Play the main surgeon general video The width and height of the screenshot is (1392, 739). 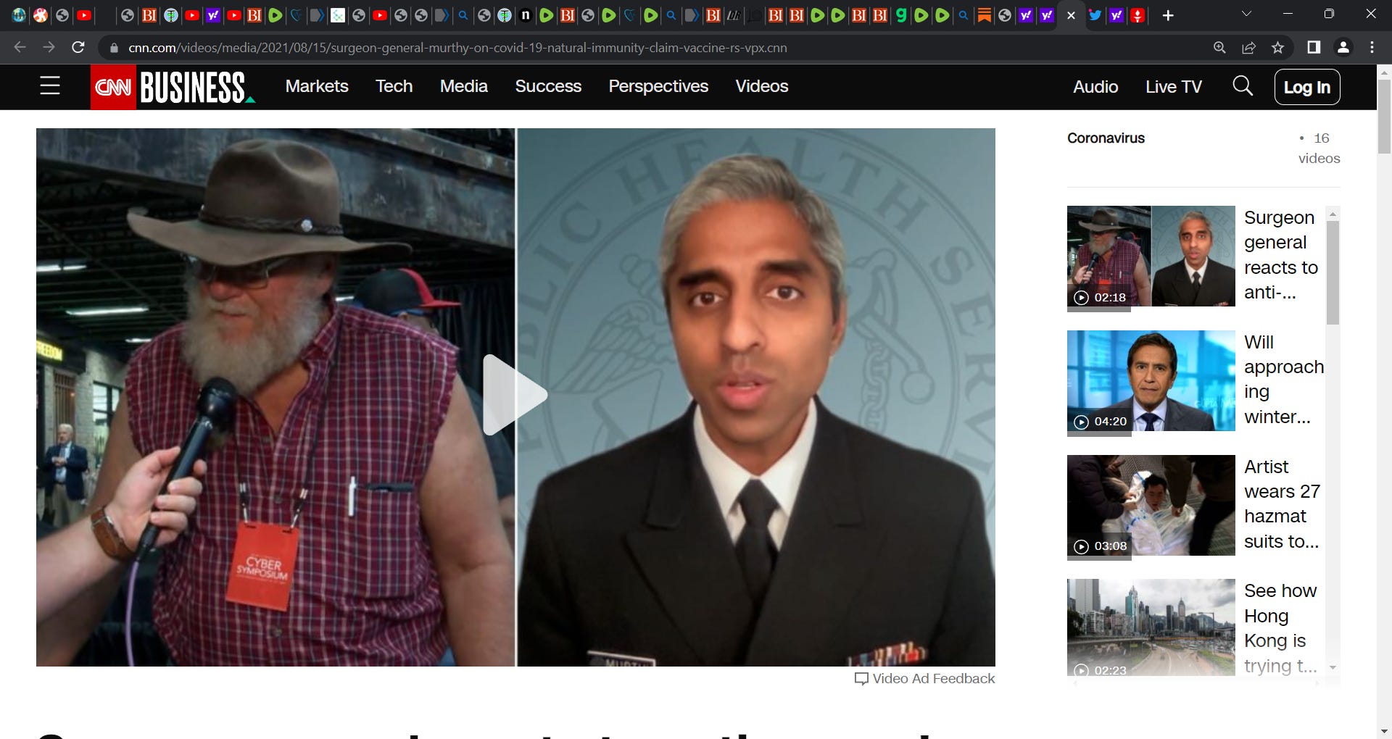[x=515, y=395]
